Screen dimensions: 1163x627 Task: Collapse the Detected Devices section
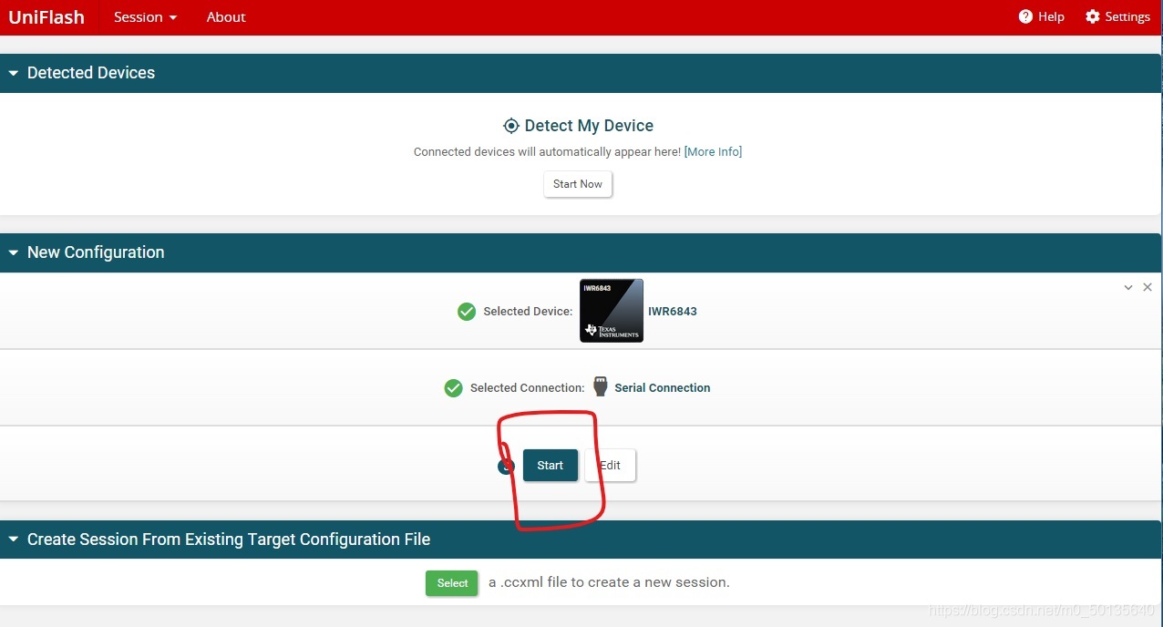14,74
